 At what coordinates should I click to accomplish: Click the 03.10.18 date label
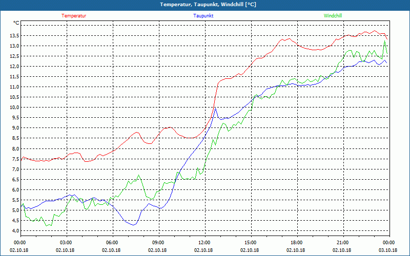click(388, 250)
